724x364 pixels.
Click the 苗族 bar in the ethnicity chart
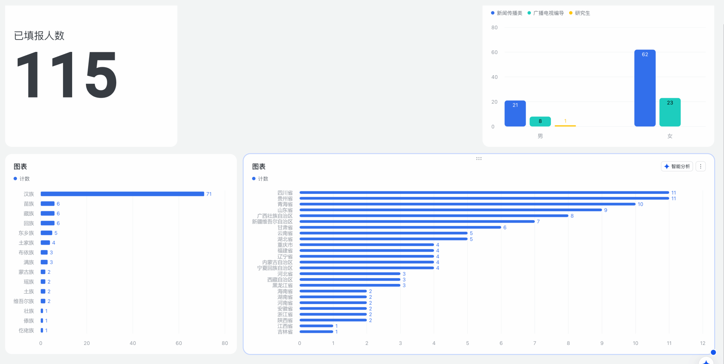(x=47, y=204)
